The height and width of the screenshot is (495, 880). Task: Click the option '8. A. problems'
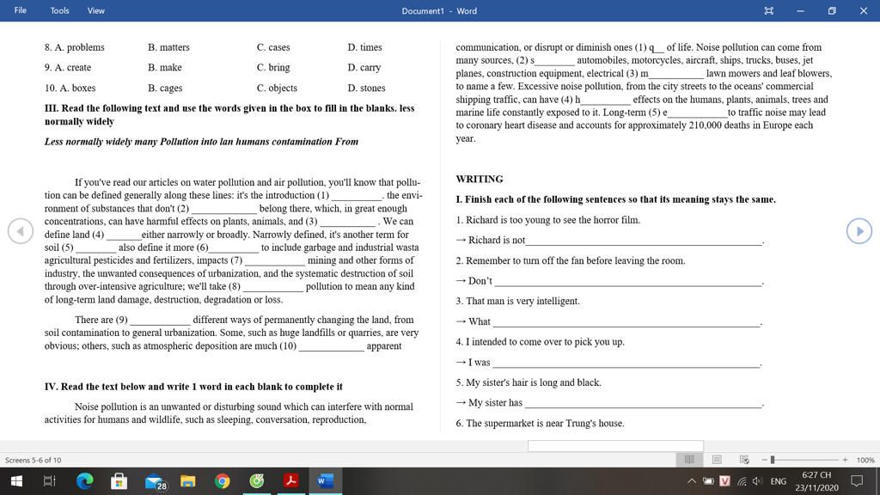click(x=75, y=47)
